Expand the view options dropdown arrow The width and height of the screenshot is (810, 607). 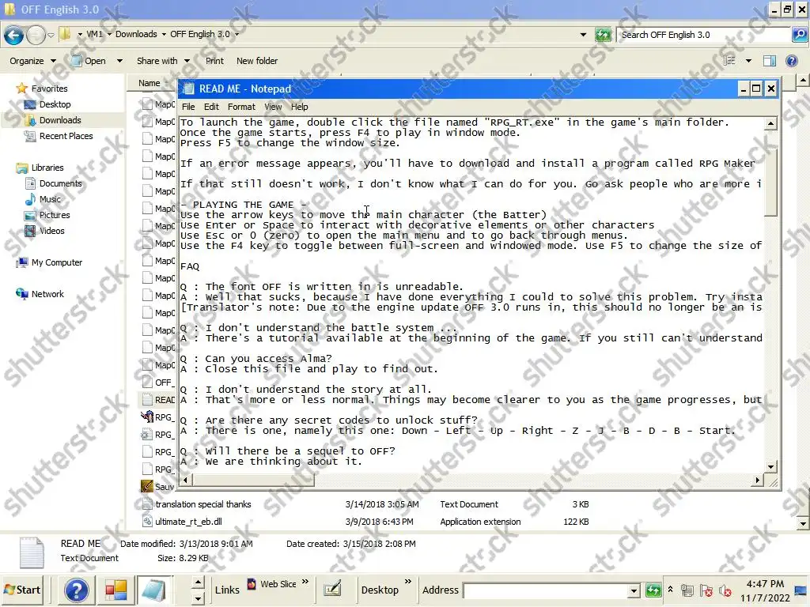[x=748, y=61]
